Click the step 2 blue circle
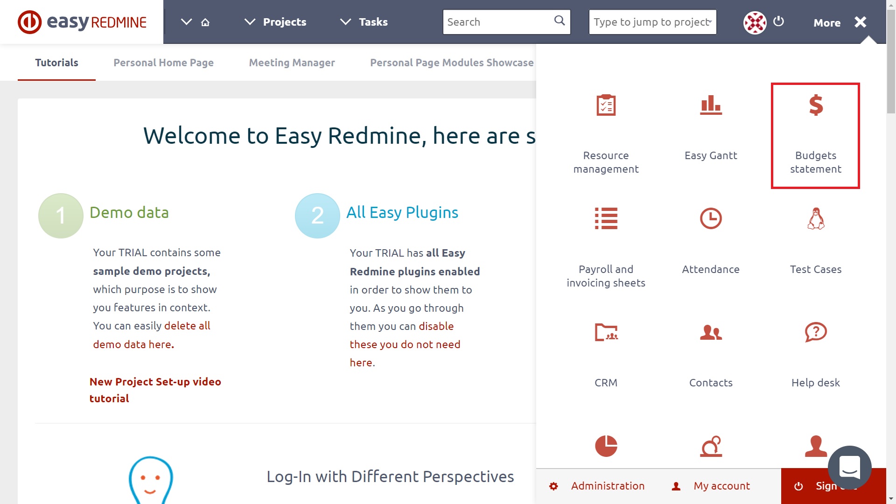 point(317,216)
